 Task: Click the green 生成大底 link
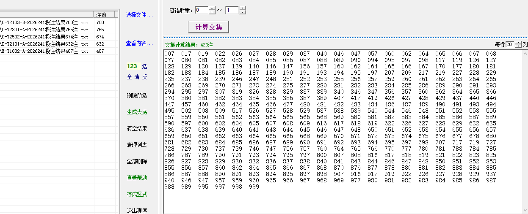137,112
